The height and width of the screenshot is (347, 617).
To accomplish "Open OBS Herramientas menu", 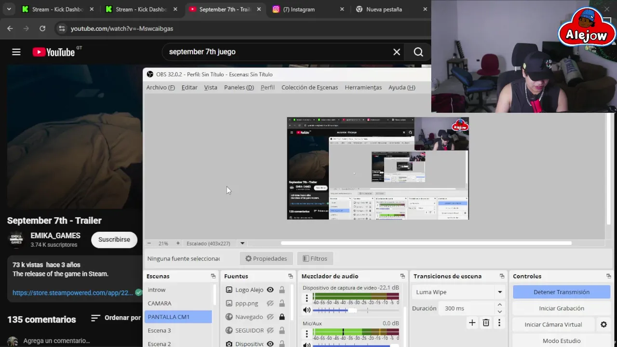I will pos(363,87).
